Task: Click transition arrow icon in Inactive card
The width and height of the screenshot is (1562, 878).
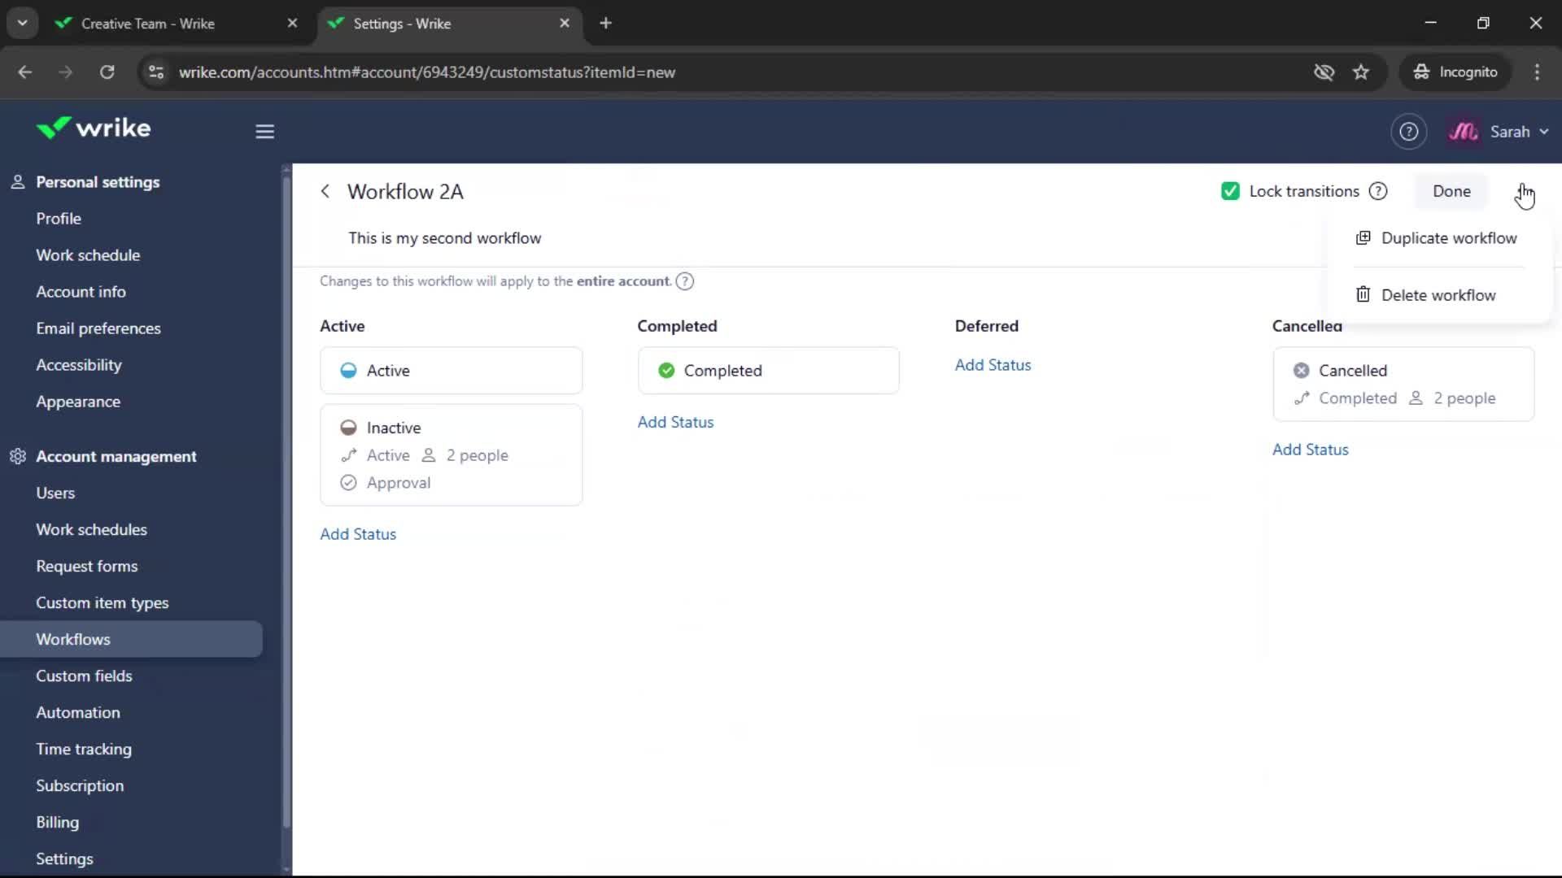Action: tap(348, 455)
